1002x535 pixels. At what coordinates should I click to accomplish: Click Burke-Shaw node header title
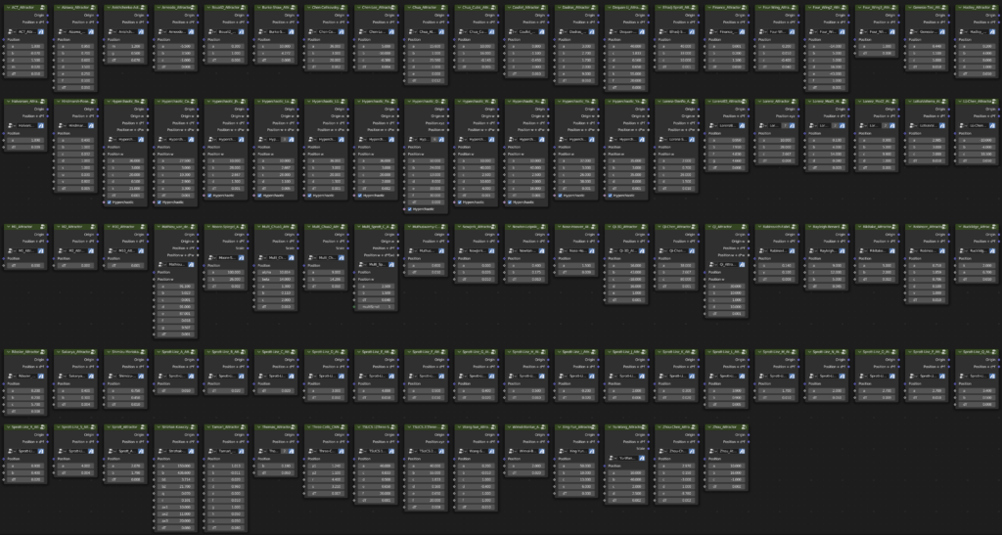(273, 8)
